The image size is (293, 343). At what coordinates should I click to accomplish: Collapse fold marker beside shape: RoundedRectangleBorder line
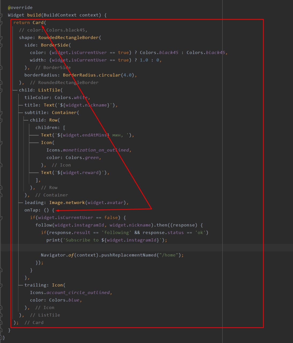[x=1, y=38]
